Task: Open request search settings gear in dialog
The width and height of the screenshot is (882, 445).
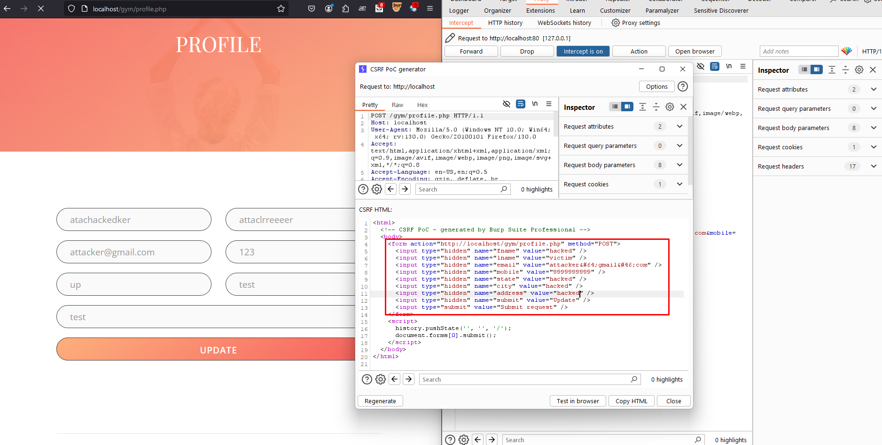Action: 377,189
